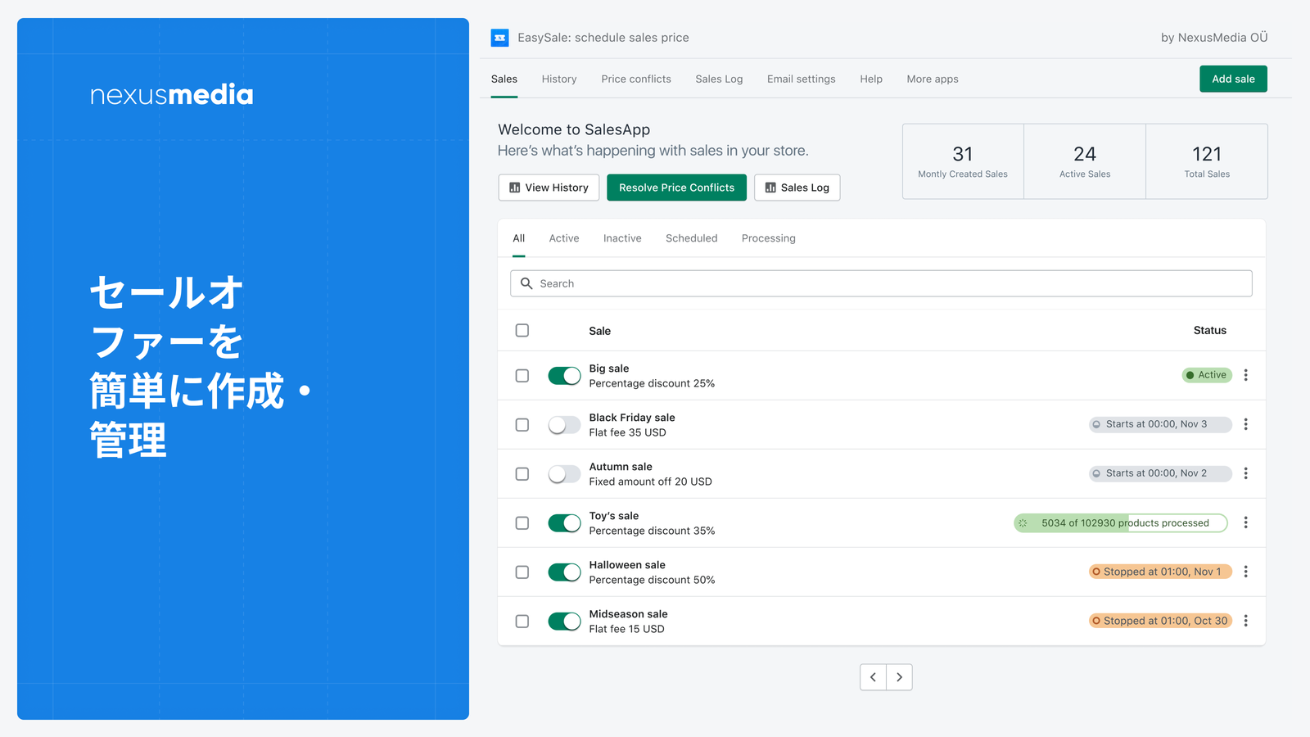Open more options for Black Friday sale

click(1245, 424)
